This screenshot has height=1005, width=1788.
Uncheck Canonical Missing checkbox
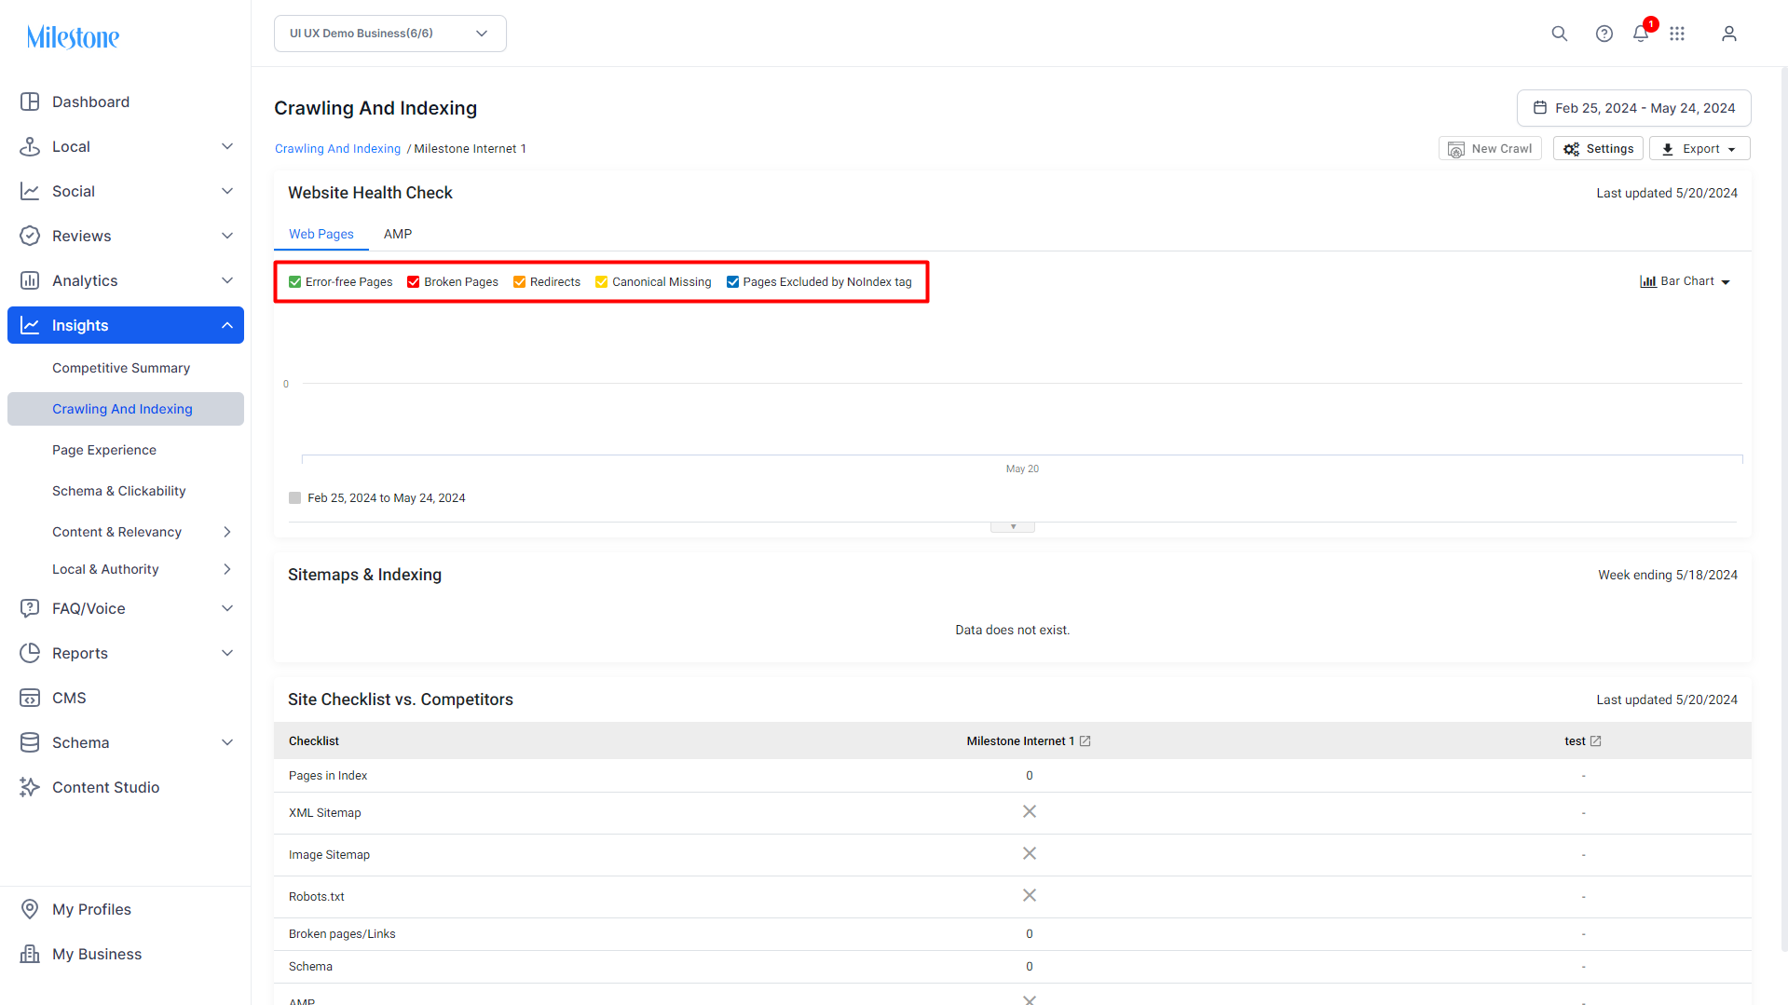pyautogui.click(x=601, y=282)
